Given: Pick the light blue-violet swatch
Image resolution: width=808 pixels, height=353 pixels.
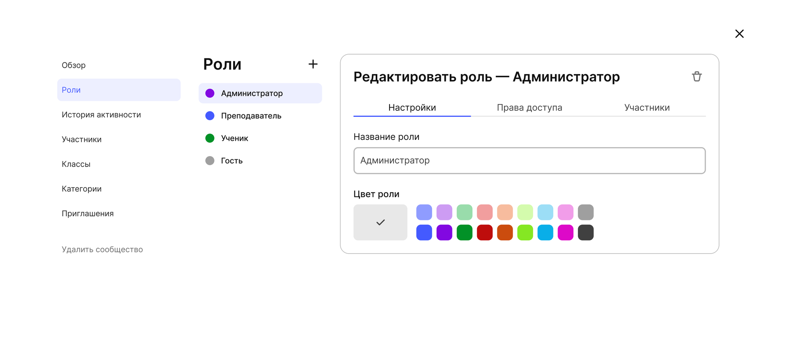Looking at the screenshot, I should tap(424, 212).
